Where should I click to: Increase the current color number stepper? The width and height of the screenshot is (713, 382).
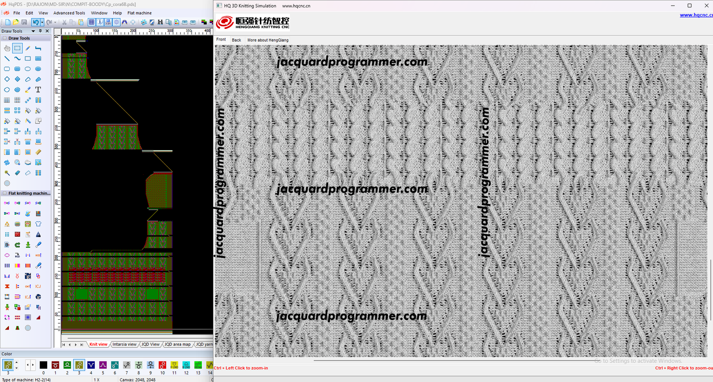coord(16,363)
